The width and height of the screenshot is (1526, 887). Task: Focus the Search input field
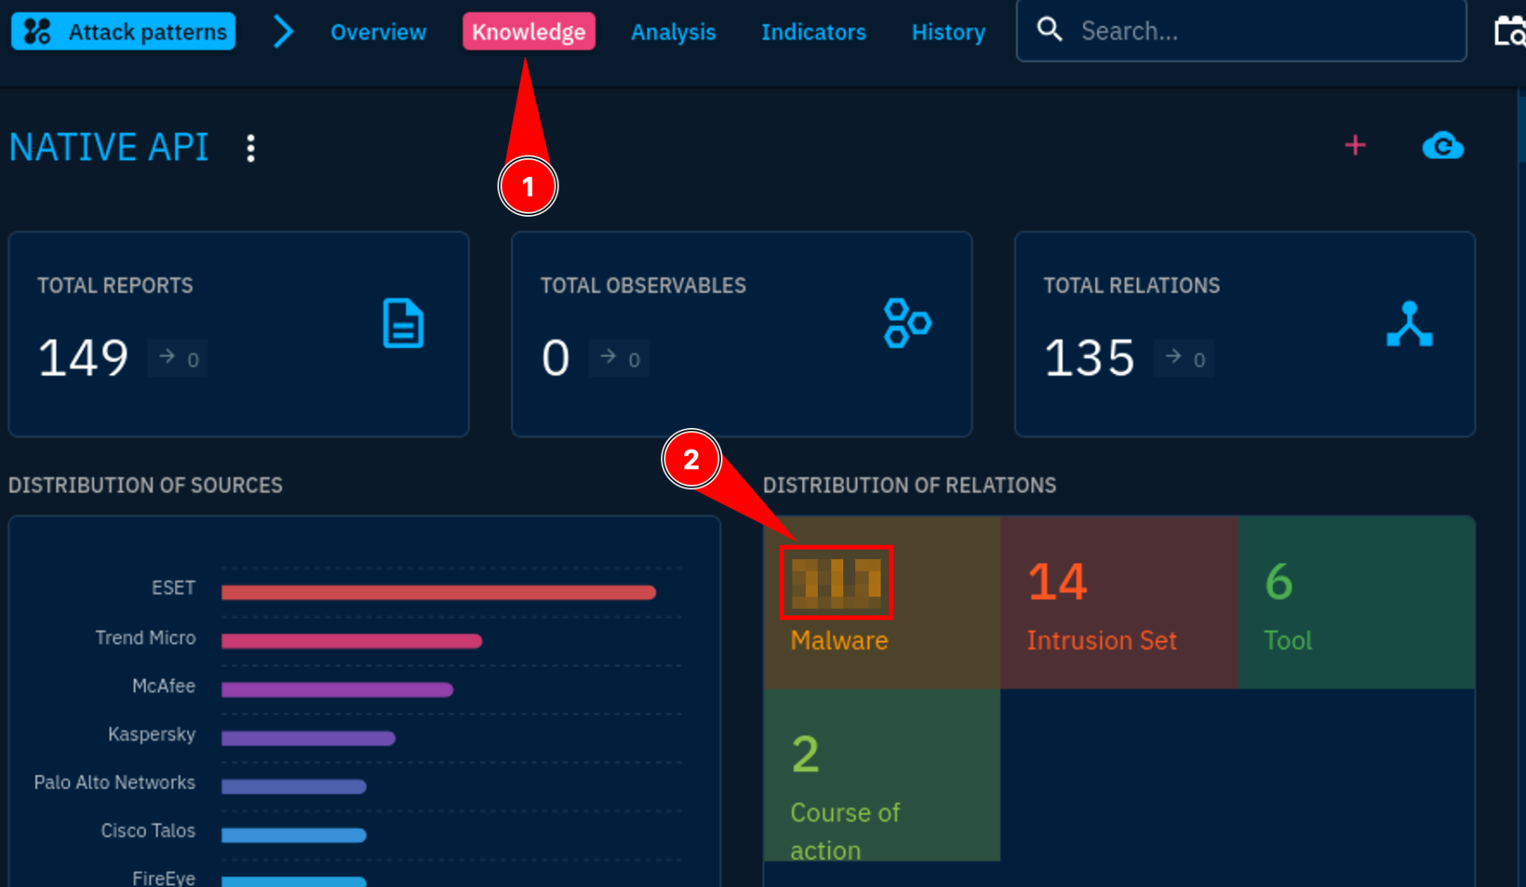pyautogui.click(x=1241, y=30)
